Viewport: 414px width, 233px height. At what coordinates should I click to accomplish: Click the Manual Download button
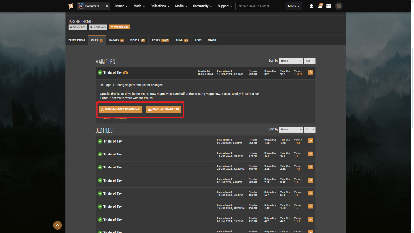point(164,109)
